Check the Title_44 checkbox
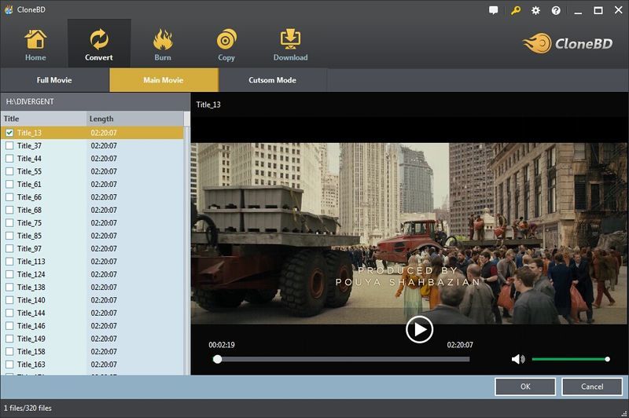629x418 pixels. tap(9, 158)
